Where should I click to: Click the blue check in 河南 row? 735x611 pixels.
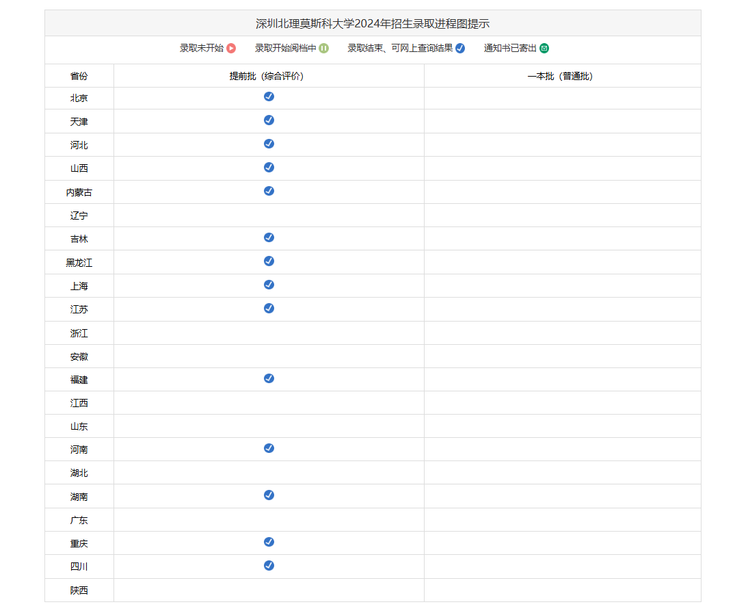click(x=269, y=448)
